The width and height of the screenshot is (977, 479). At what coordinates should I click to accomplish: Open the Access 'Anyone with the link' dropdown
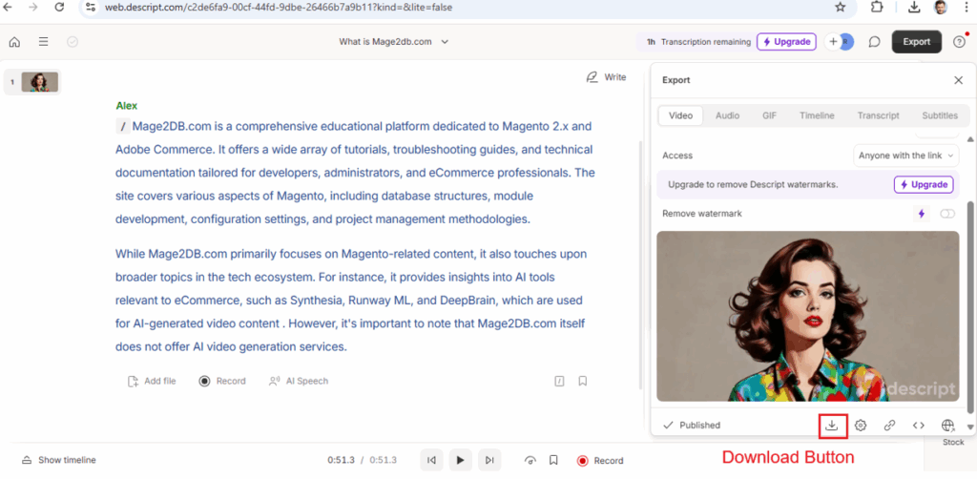point(906,156)
